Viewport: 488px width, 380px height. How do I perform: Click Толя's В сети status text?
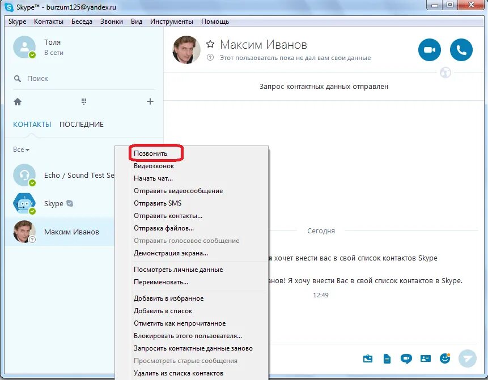click(53, 53)
